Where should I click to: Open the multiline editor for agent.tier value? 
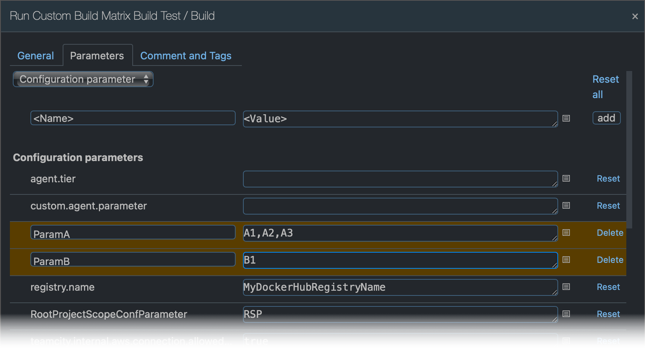[566, 179]
